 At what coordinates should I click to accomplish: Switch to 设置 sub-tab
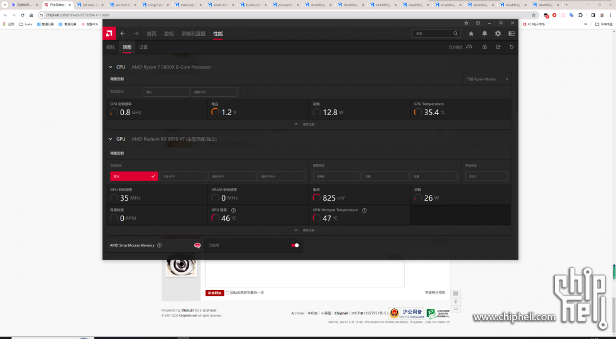pos(143,47)
